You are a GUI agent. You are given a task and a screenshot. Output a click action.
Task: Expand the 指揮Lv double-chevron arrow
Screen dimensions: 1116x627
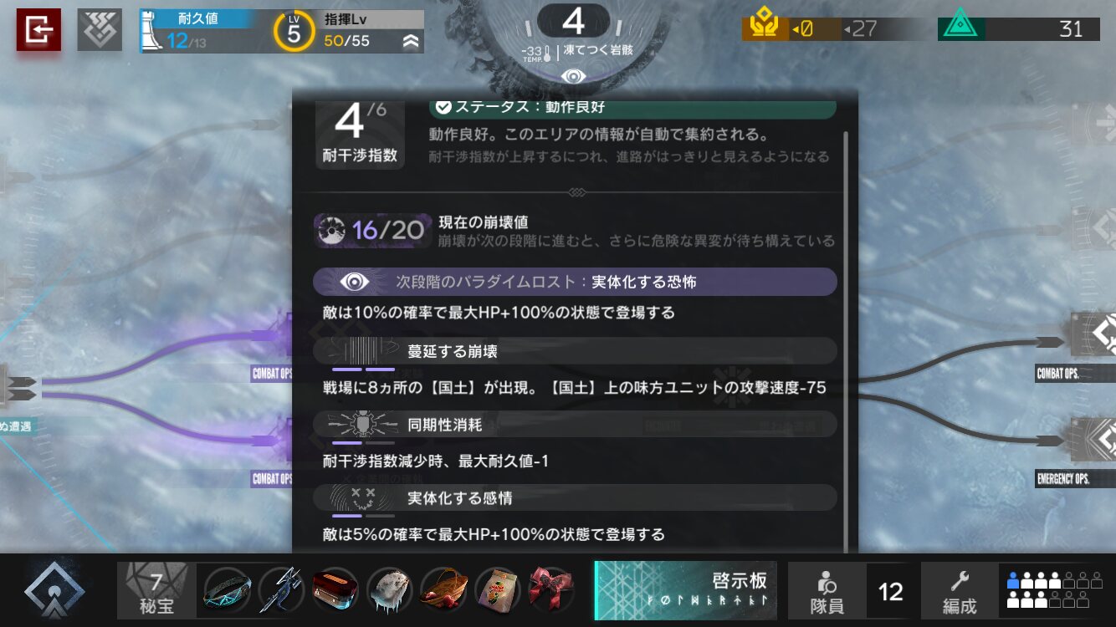pos(410,40)
